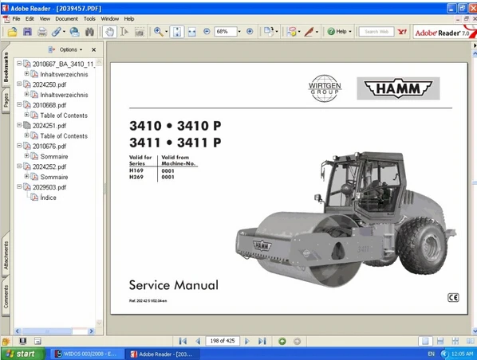Open the Edit menu

pos(30,19)
